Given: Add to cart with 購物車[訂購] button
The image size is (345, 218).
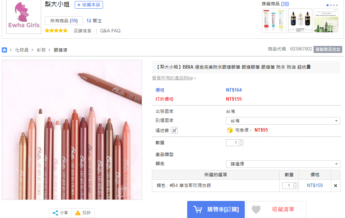Looking at the screenshot, I should click(x=216, y=209).
